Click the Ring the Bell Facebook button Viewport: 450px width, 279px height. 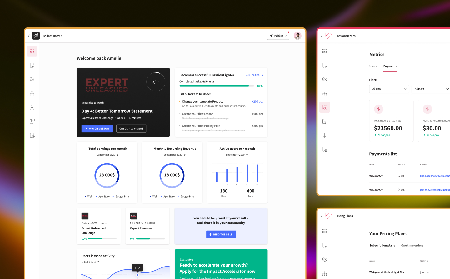tap(221, 235)
